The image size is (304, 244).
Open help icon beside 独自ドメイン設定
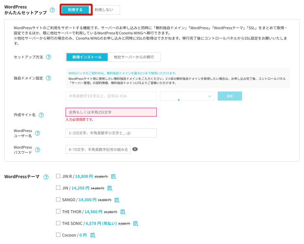coord(48,78)
